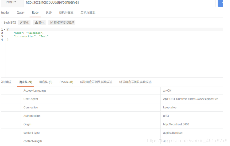Click the closing brace on line 4
Viewport: 230px width, 146px height.
click(x=8, y=40)
